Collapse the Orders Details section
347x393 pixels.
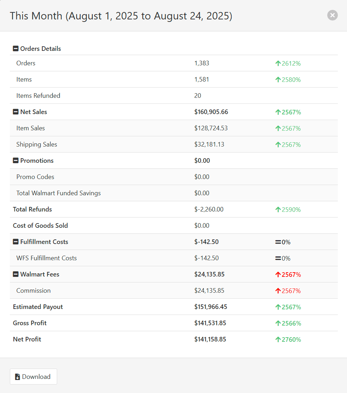coord(15,48)
